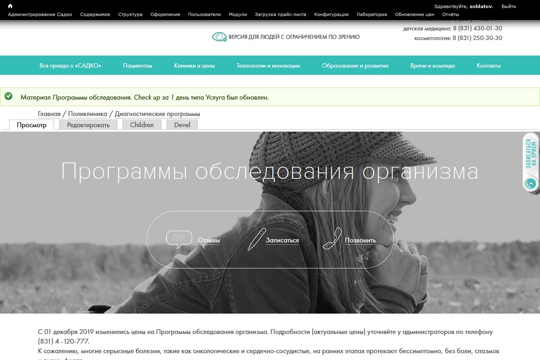Switch to the Children tab

[142, 125]
